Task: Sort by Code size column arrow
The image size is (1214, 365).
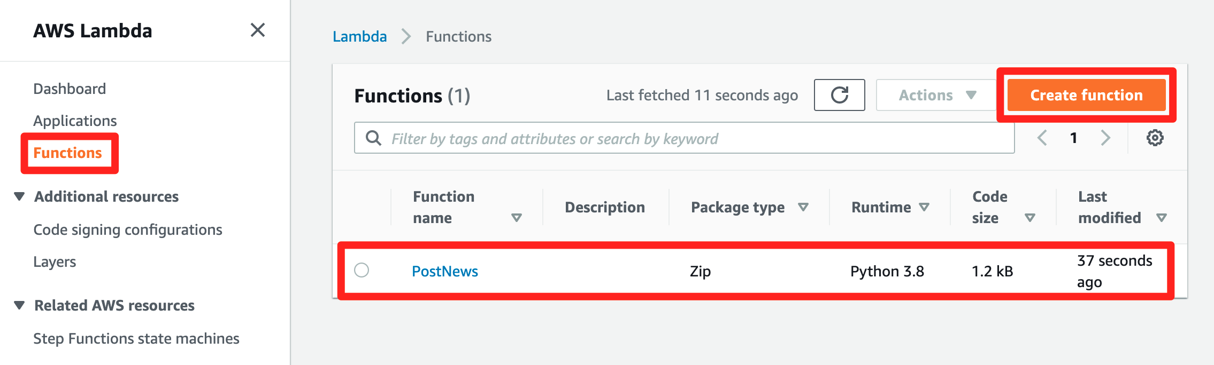Action: tap(1029, 218)
